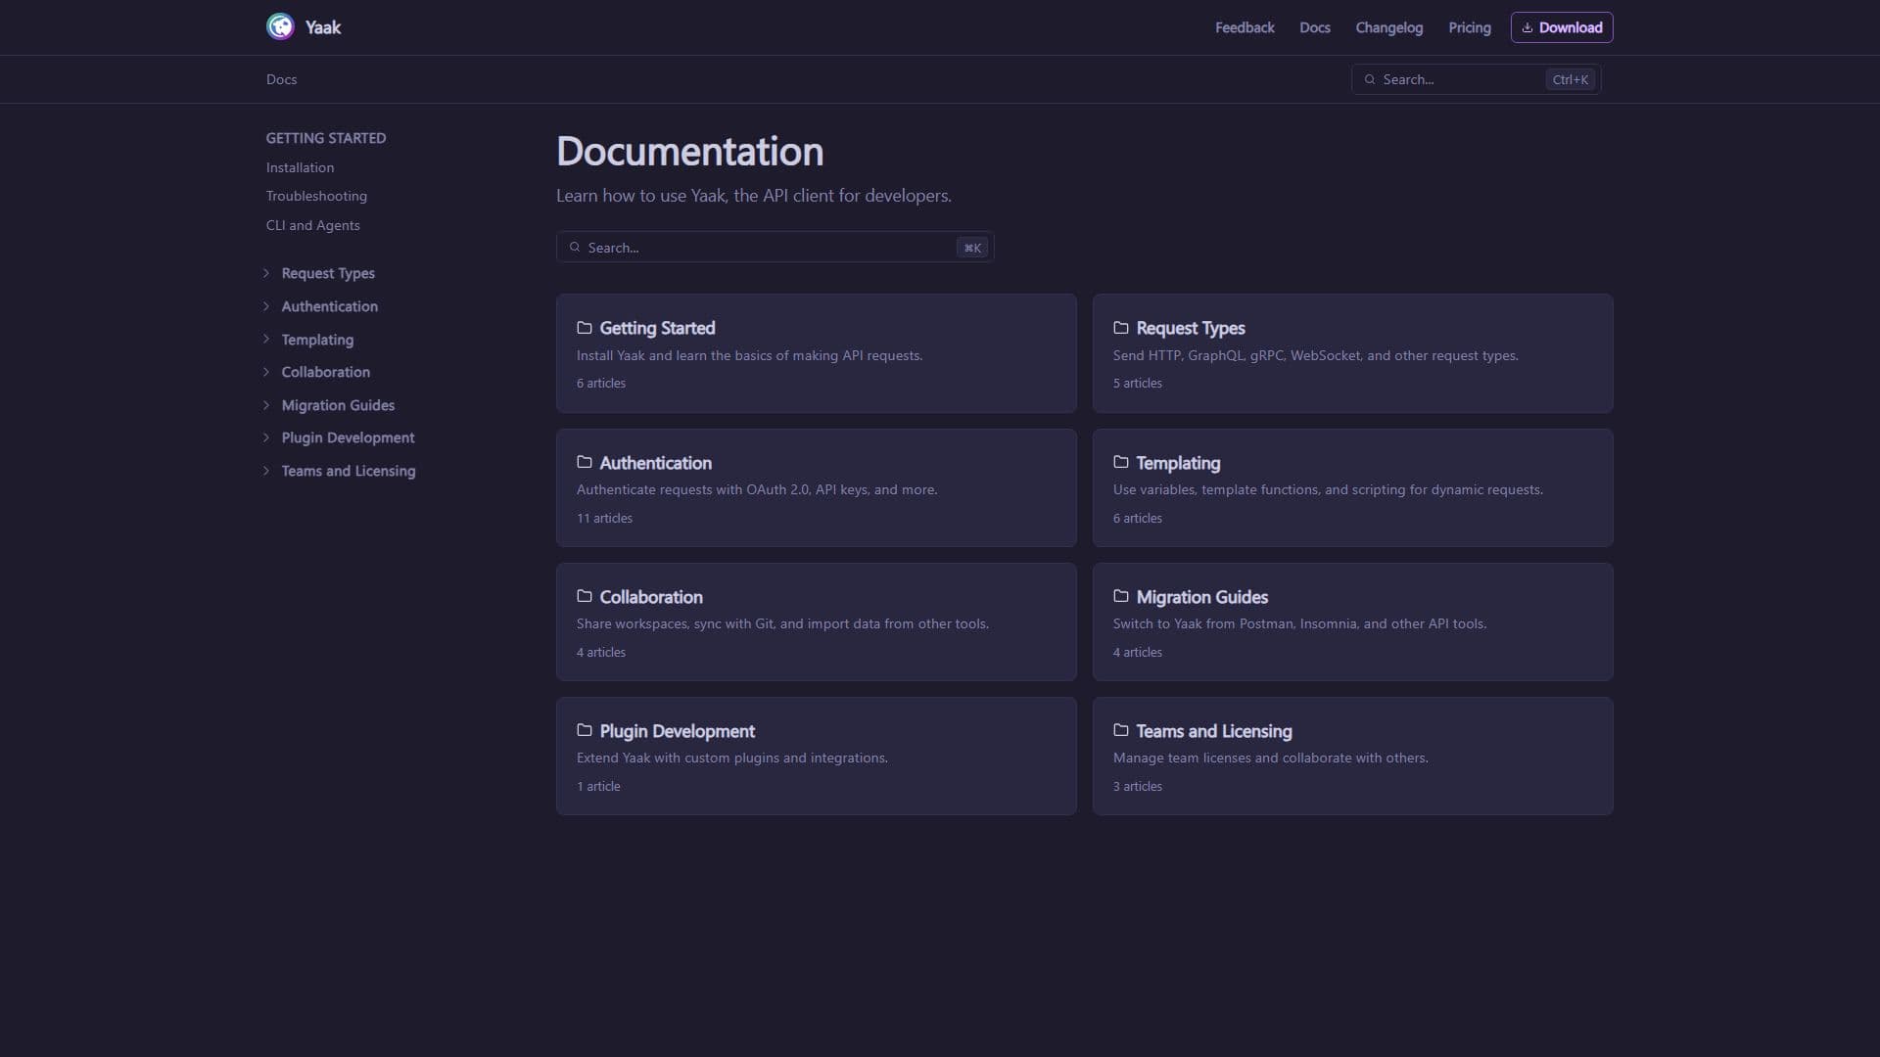The height and width of the screenshot is (1057, 1880).
Task: Open the Authentication card title
Action: pos(655,462)
